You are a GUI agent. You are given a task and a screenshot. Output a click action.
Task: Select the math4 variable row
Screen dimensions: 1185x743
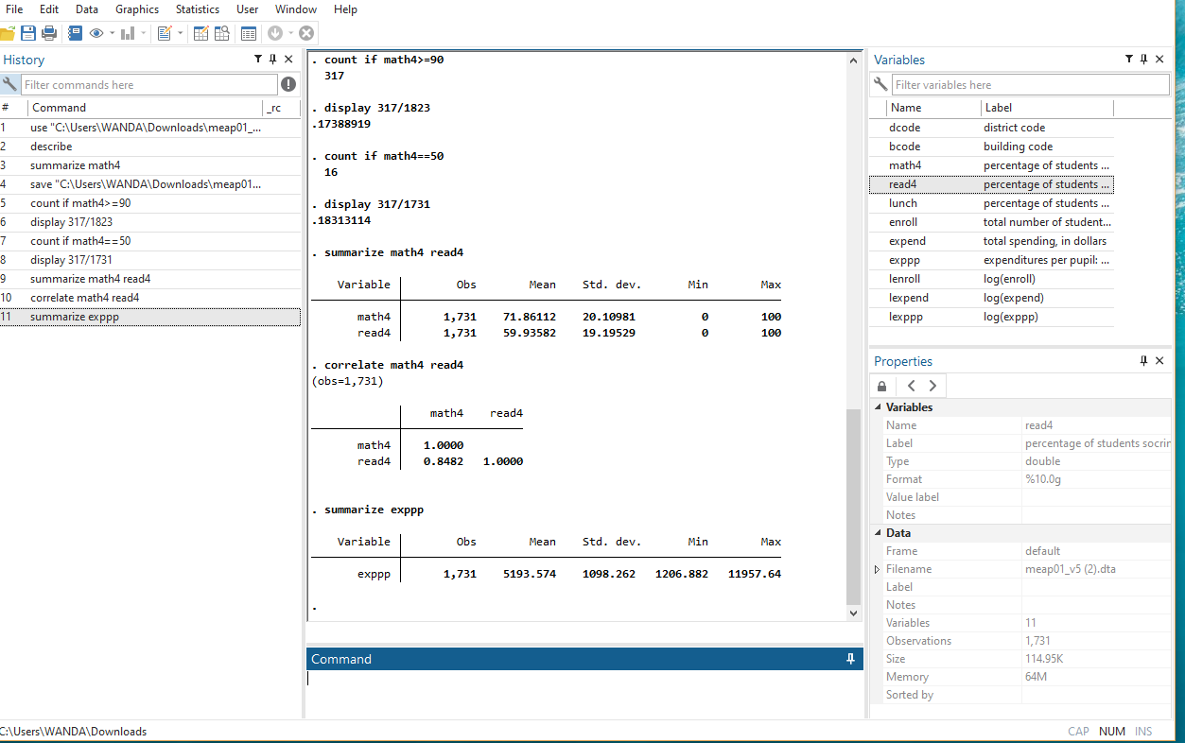(x=991, y=165)
